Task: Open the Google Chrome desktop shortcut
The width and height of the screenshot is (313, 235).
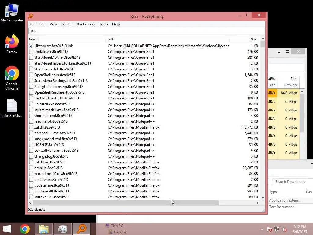Action: [x=12, y=78]
